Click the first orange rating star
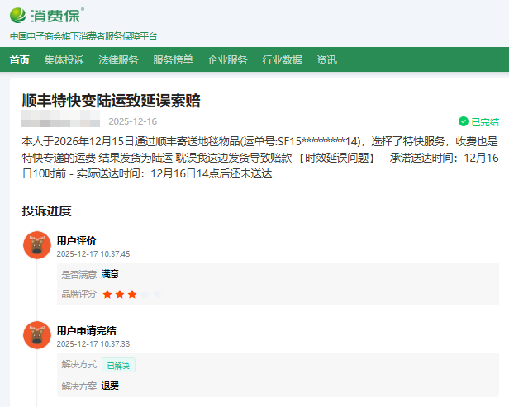The height and width of the screenshot is (407, 509). pyautogui.click(x=107, y=294)
